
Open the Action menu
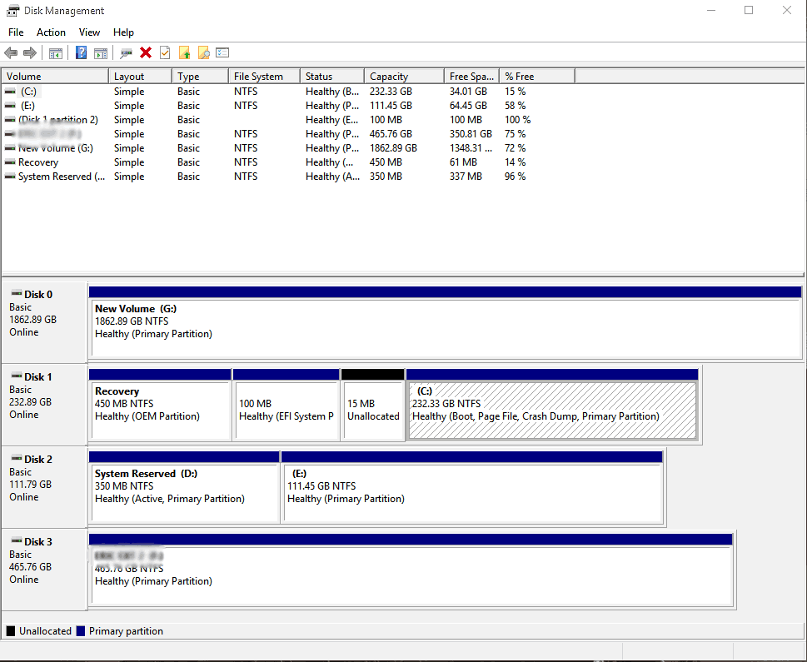[x=51, y=32]
